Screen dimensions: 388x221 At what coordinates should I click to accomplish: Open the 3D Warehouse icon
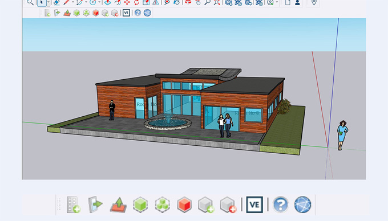pos(228,2)
